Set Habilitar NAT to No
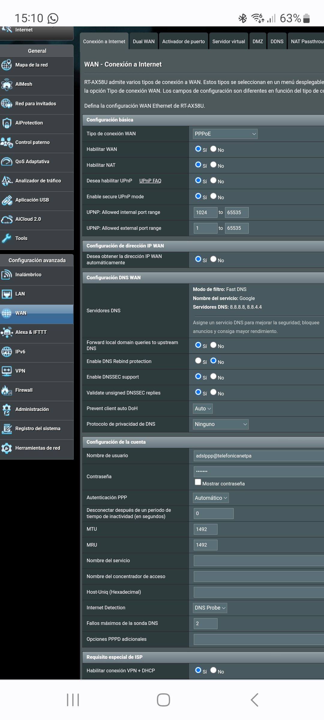324x720 pixels. tap(213, 164)
